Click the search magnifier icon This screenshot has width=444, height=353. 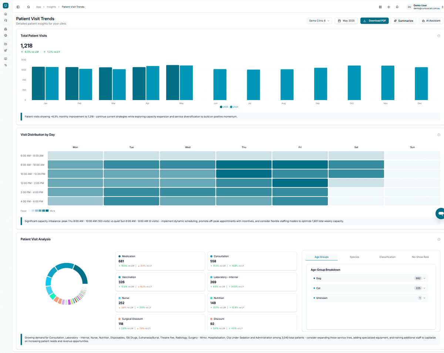28,7
